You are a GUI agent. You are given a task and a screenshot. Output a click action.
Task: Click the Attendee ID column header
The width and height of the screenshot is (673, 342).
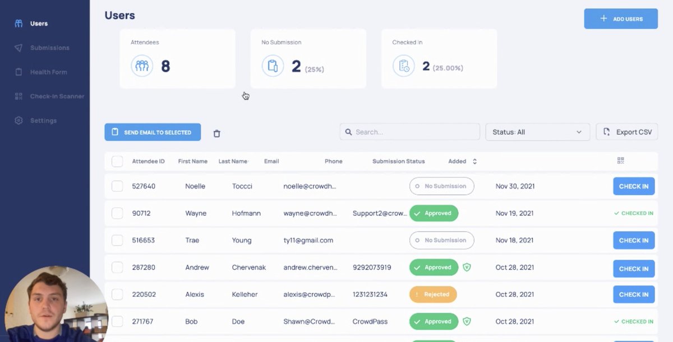(149, 161)
